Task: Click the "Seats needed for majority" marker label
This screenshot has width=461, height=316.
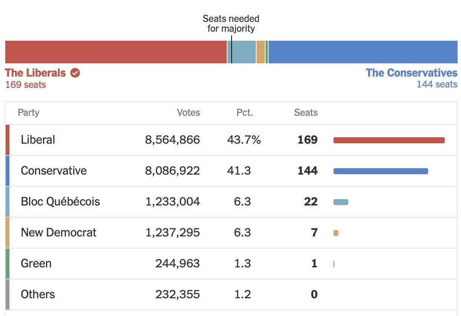Action: pyautogui.click(x=231, y=23)
